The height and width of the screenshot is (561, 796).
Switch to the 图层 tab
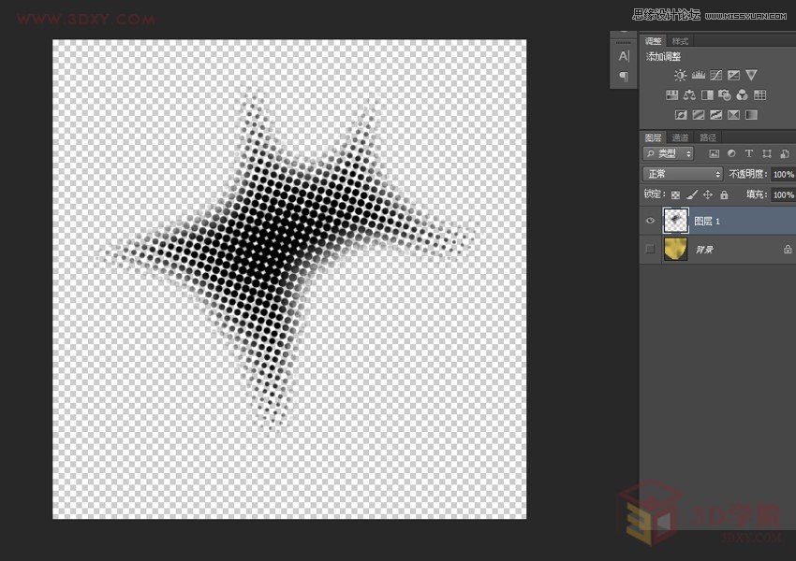[654, 137]
